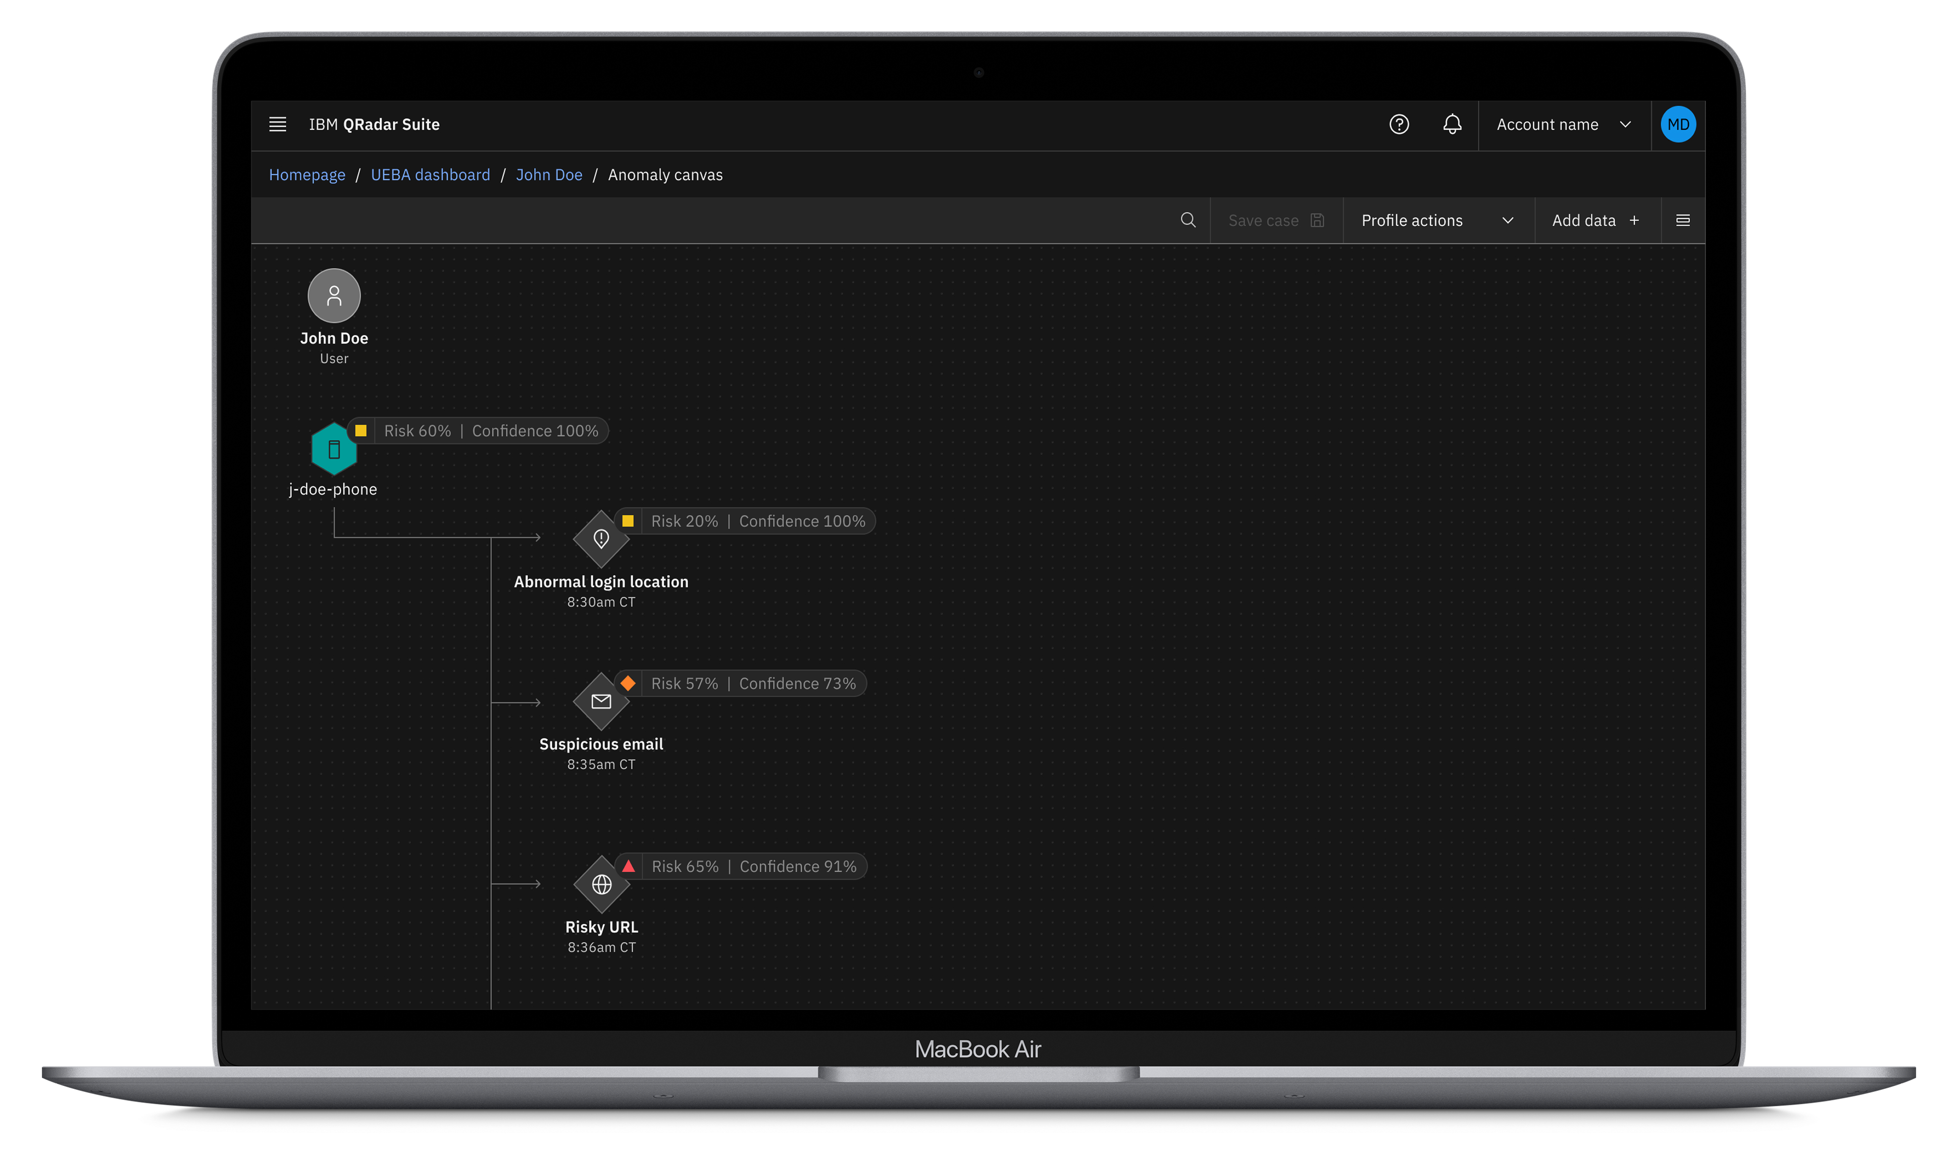Viewport: 1959px width, 1161px height.
Task: Click the Save case button
Action: [x=1275, y=221]
